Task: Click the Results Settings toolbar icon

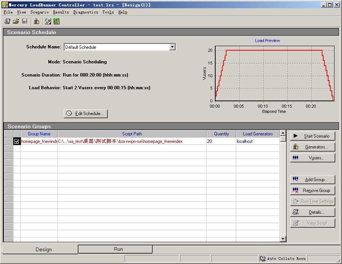Action: point(48,21)
